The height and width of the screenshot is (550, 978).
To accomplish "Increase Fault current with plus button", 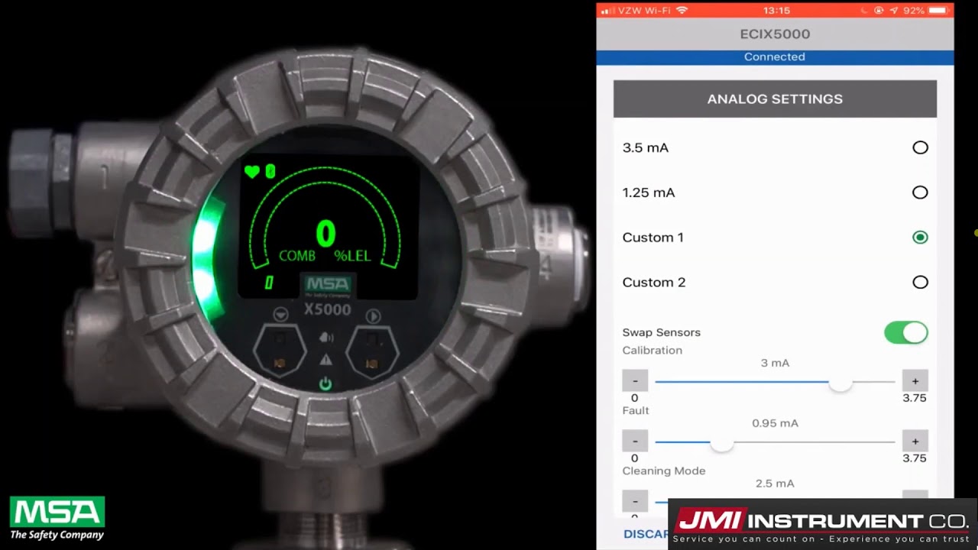I will 915,441.
